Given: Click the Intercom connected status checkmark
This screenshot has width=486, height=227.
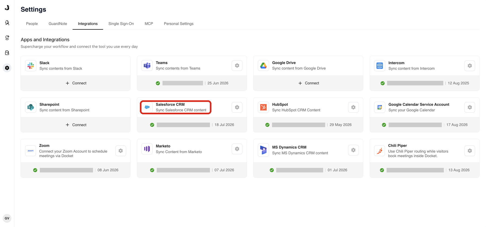Looking at the screenshot, I should pyautogui.click(x=383, y=83).
